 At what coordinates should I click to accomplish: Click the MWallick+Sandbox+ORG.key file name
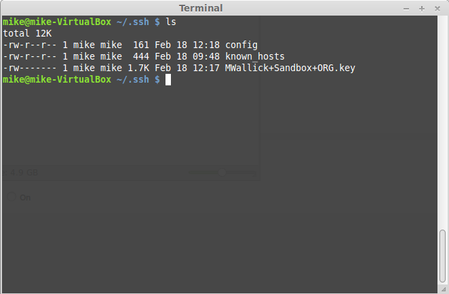point(290,68)
